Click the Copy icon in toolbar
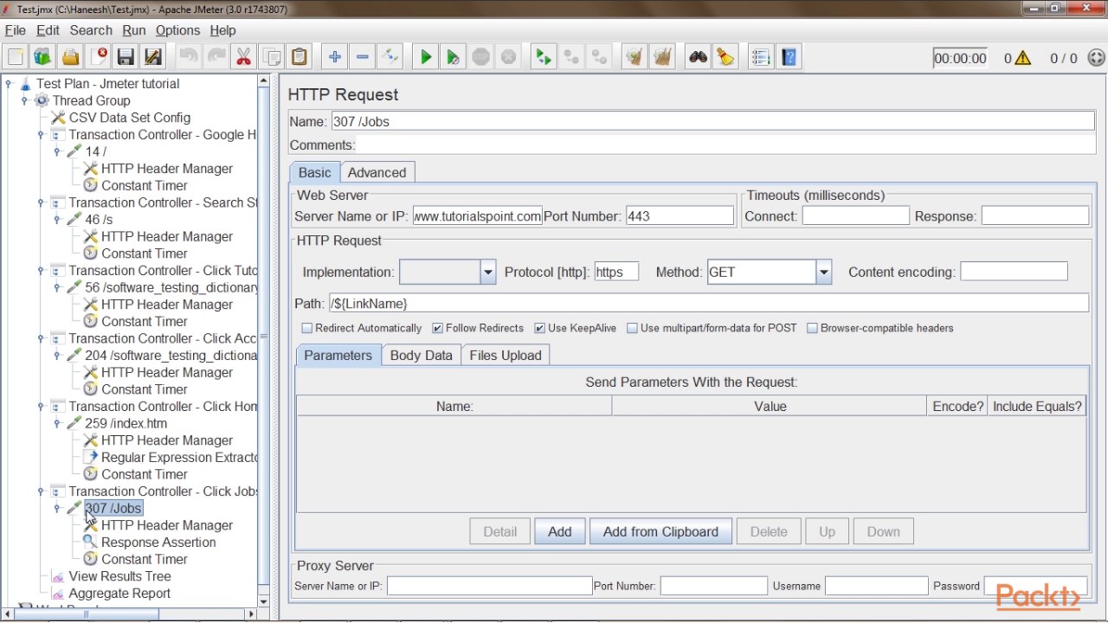The image size is (1108, 623). click(271, 57)
